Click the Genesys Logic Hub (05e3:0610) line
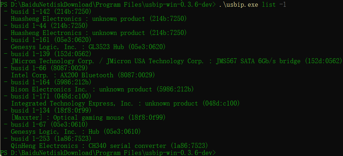343x156 pixels. pyautogui.click(x=76, y=131)
